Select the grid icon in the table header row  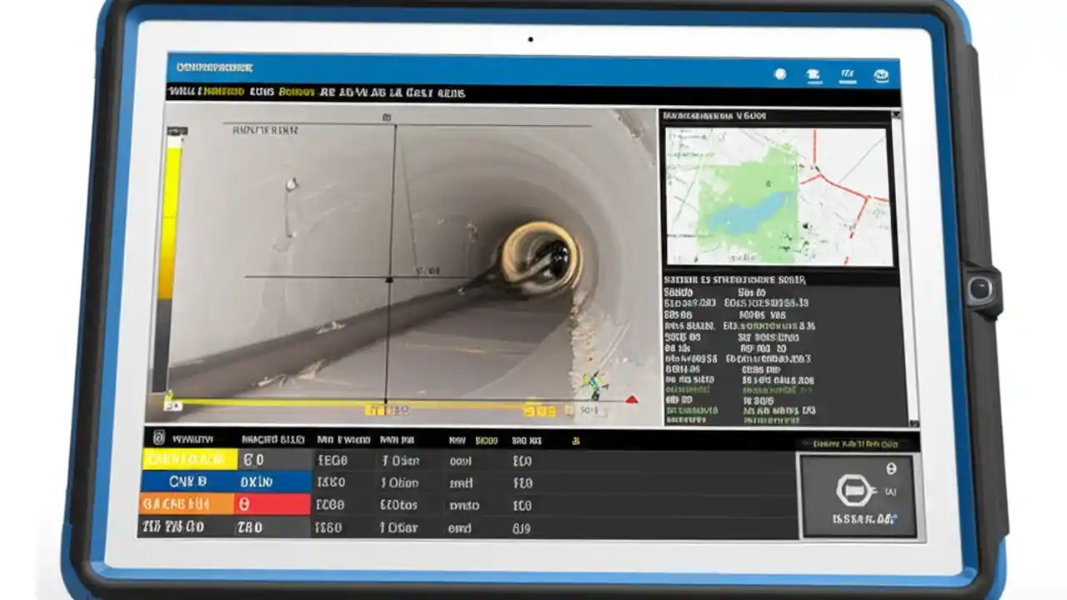pyautogui.click(x=158, y=440)
